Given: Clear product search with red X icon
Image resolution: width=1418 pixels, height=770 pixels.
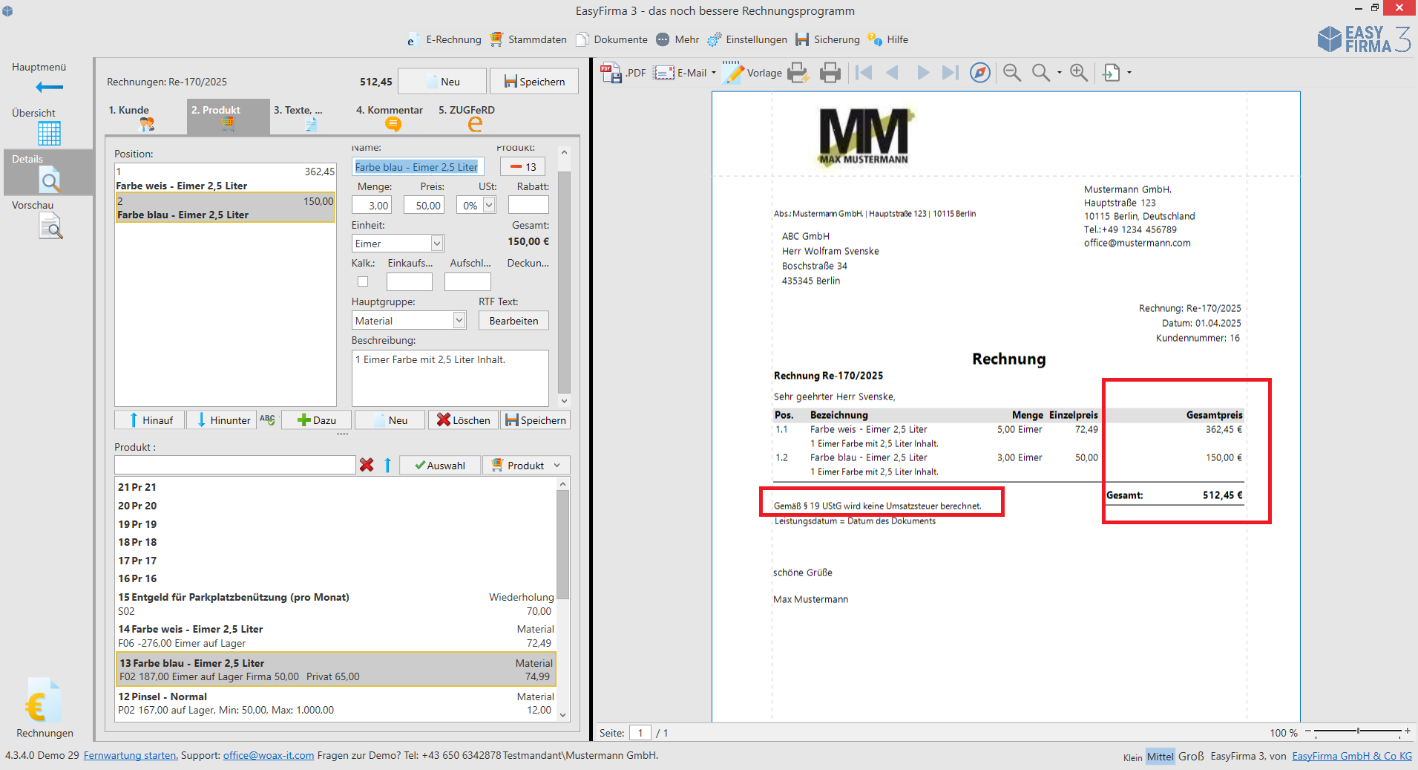Looking at the screenshot, I should tap(367, 465).
